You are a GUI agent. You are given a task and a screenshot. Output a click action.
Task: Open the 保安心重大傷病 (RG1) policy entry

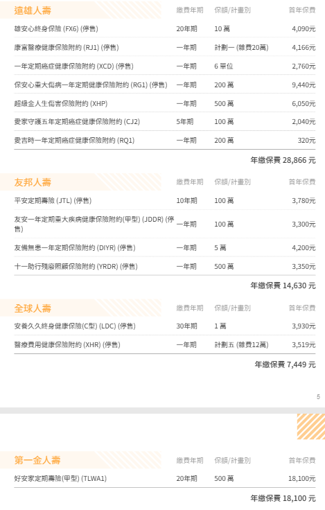tap(165, 85)
